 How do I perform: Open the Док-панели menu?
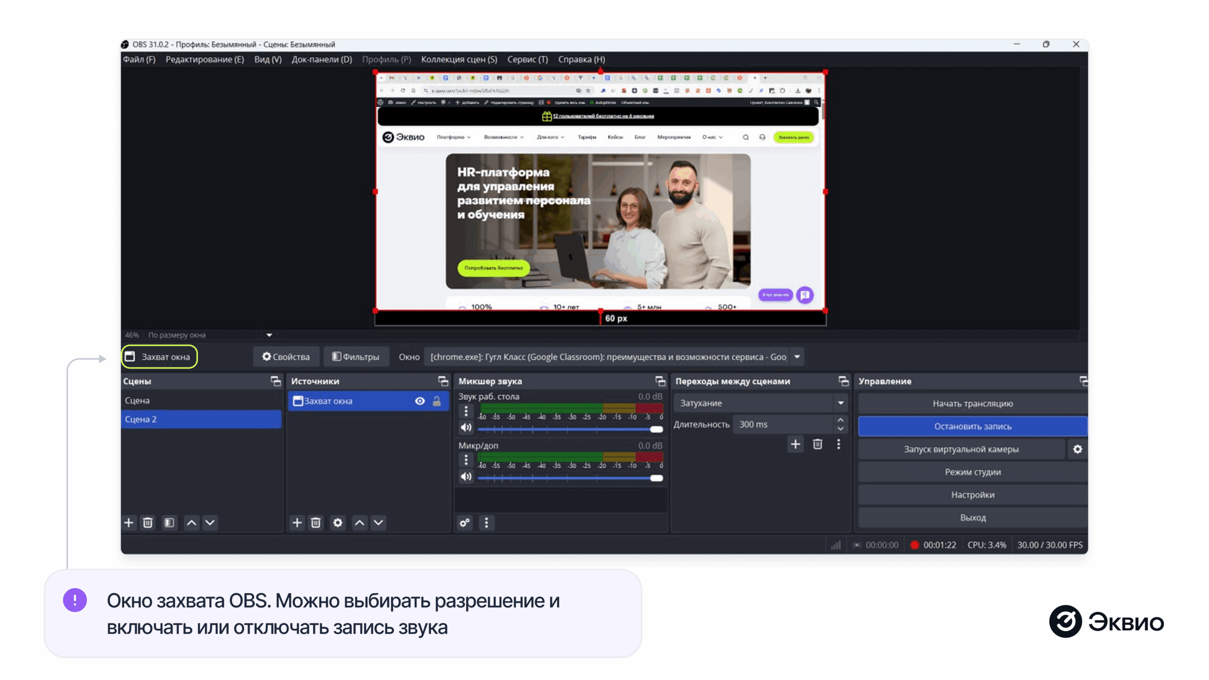coord(321,59)
